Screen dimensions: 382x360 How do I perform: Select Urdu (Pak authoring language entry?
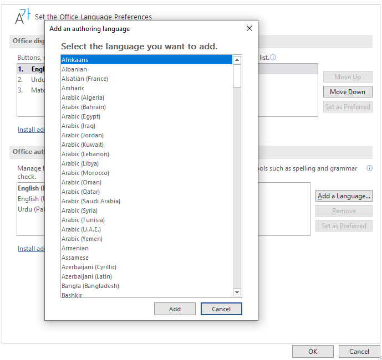click(x=31, y=209)
